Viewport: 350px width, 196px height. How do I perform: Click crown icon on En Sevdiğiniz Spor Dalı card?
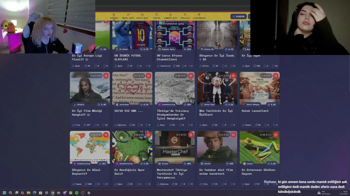pos(148,135)
